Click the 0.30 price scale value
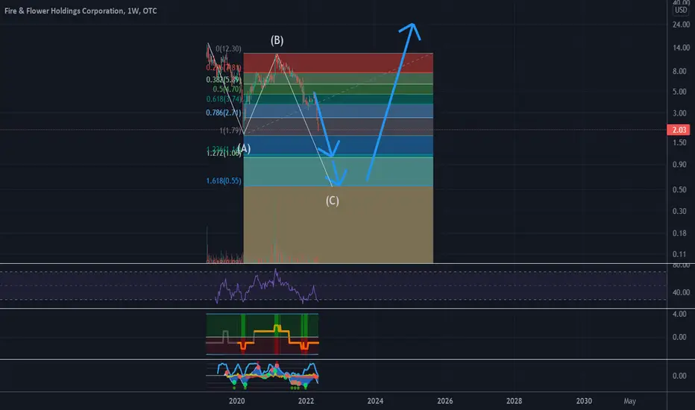Image resolution: width=695 pixels, height=410 pixels. point(679,211)
